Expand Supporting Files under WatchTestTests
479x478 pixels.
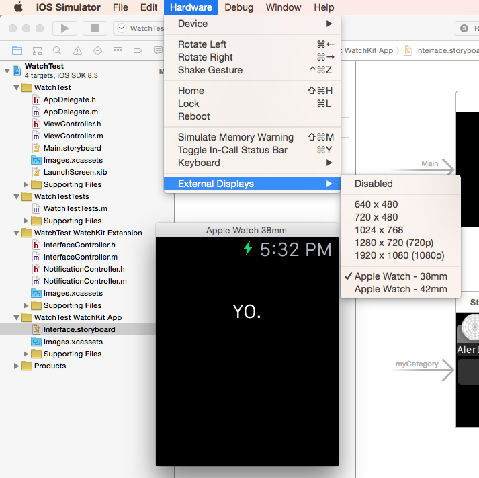click(x=26, y=221)
